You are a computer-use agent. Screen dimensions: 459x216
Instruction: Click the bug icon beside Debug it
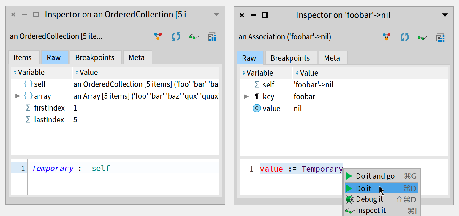[349, 199]
